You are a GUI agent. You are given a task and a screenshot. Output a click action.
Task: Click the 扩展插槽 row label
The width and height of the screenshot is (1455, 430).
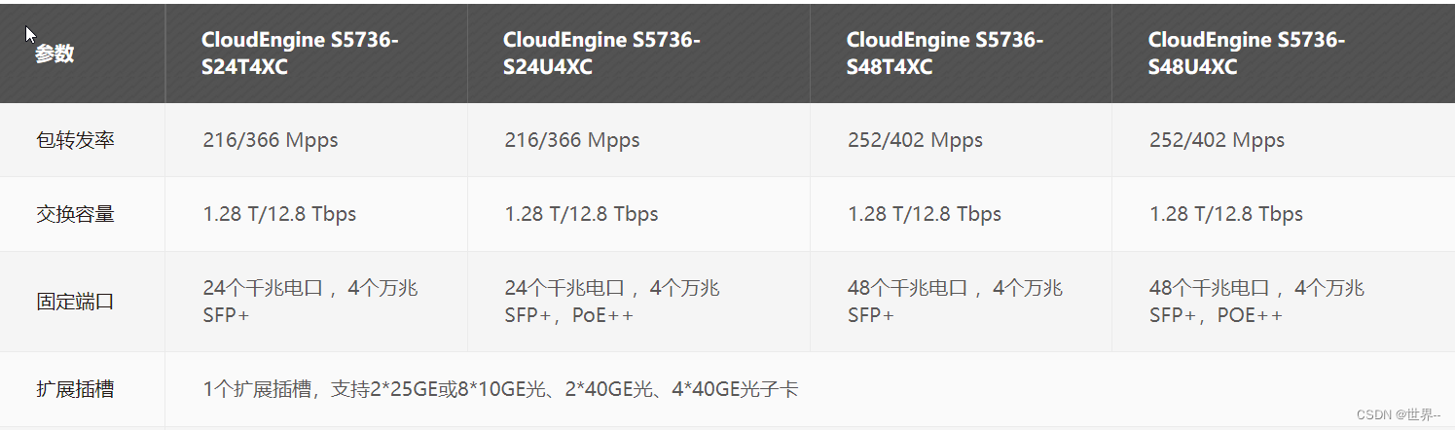pos(75,390)
